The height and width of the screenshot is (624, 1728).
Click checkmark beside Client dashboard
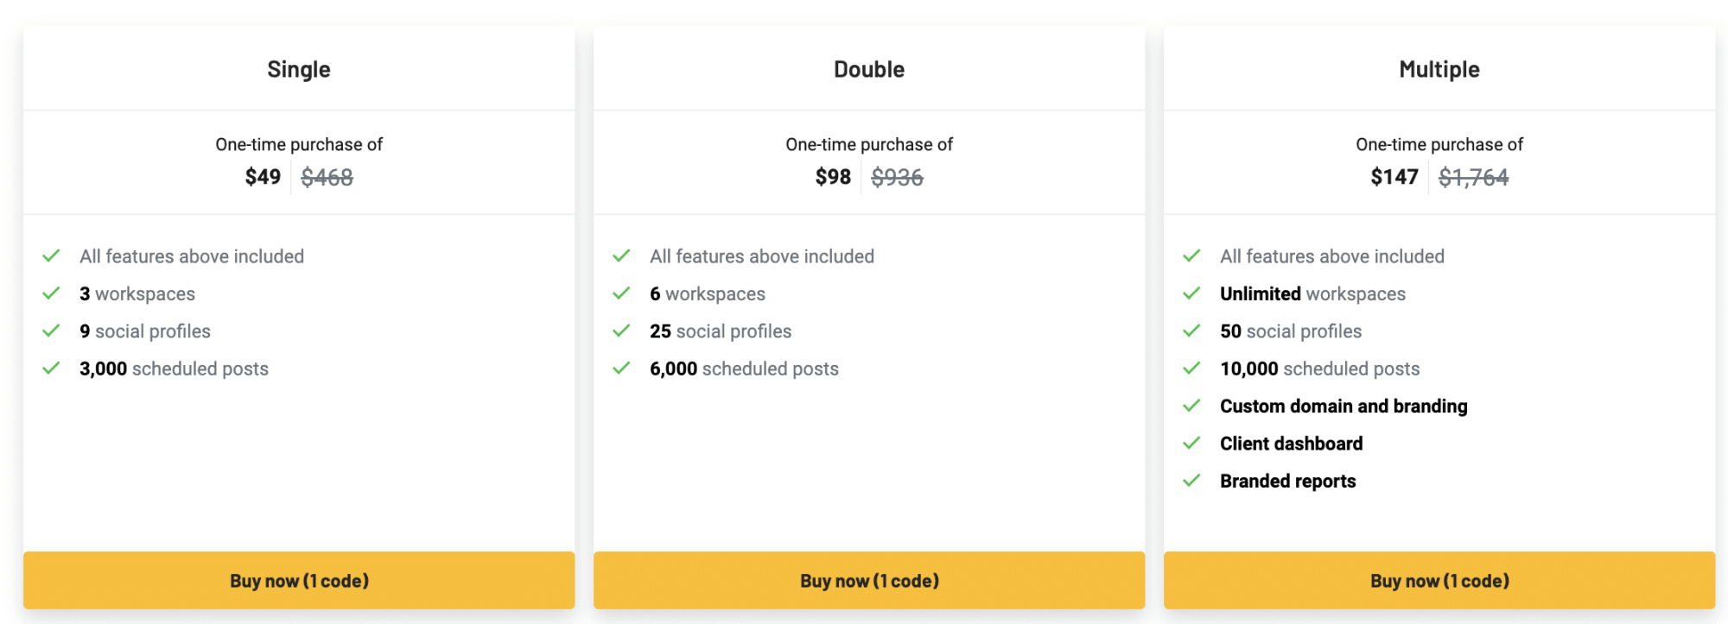pyautogui.click(x=1191, y=443)
